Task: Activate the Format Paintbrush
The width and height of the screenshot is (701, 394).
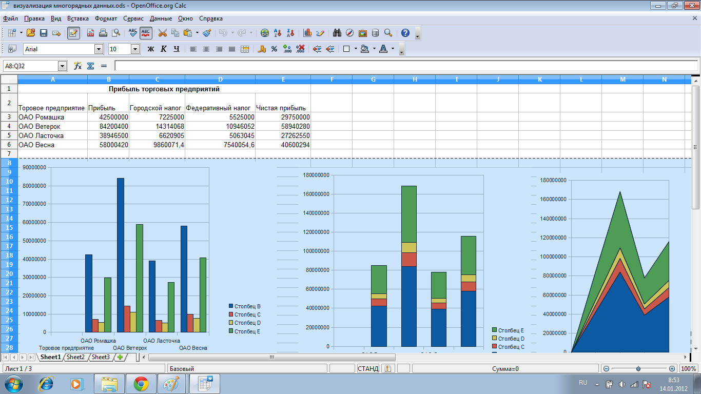Action: [207, 33]
